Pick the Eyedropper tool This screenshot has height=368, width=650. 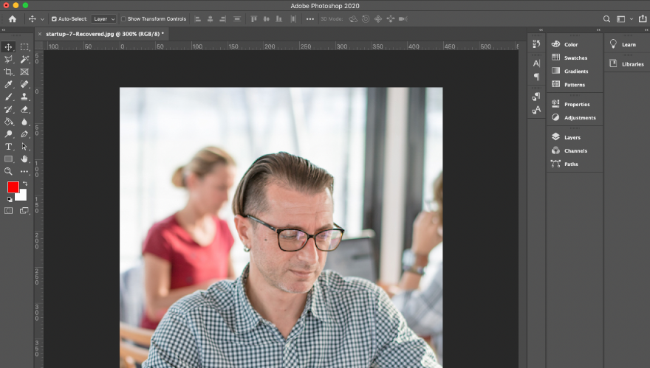pos(9,84)
